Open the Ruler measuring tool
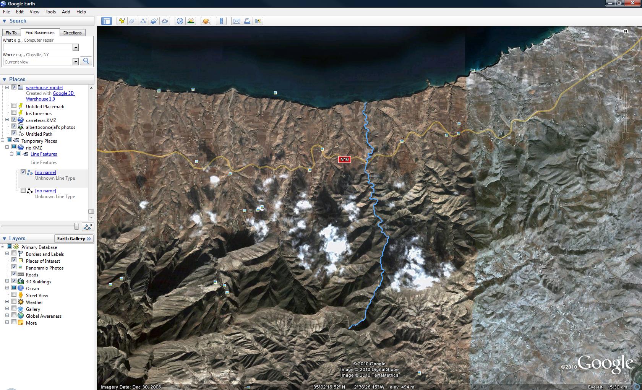Screen dimensions: 642x390 pos(221,21)
